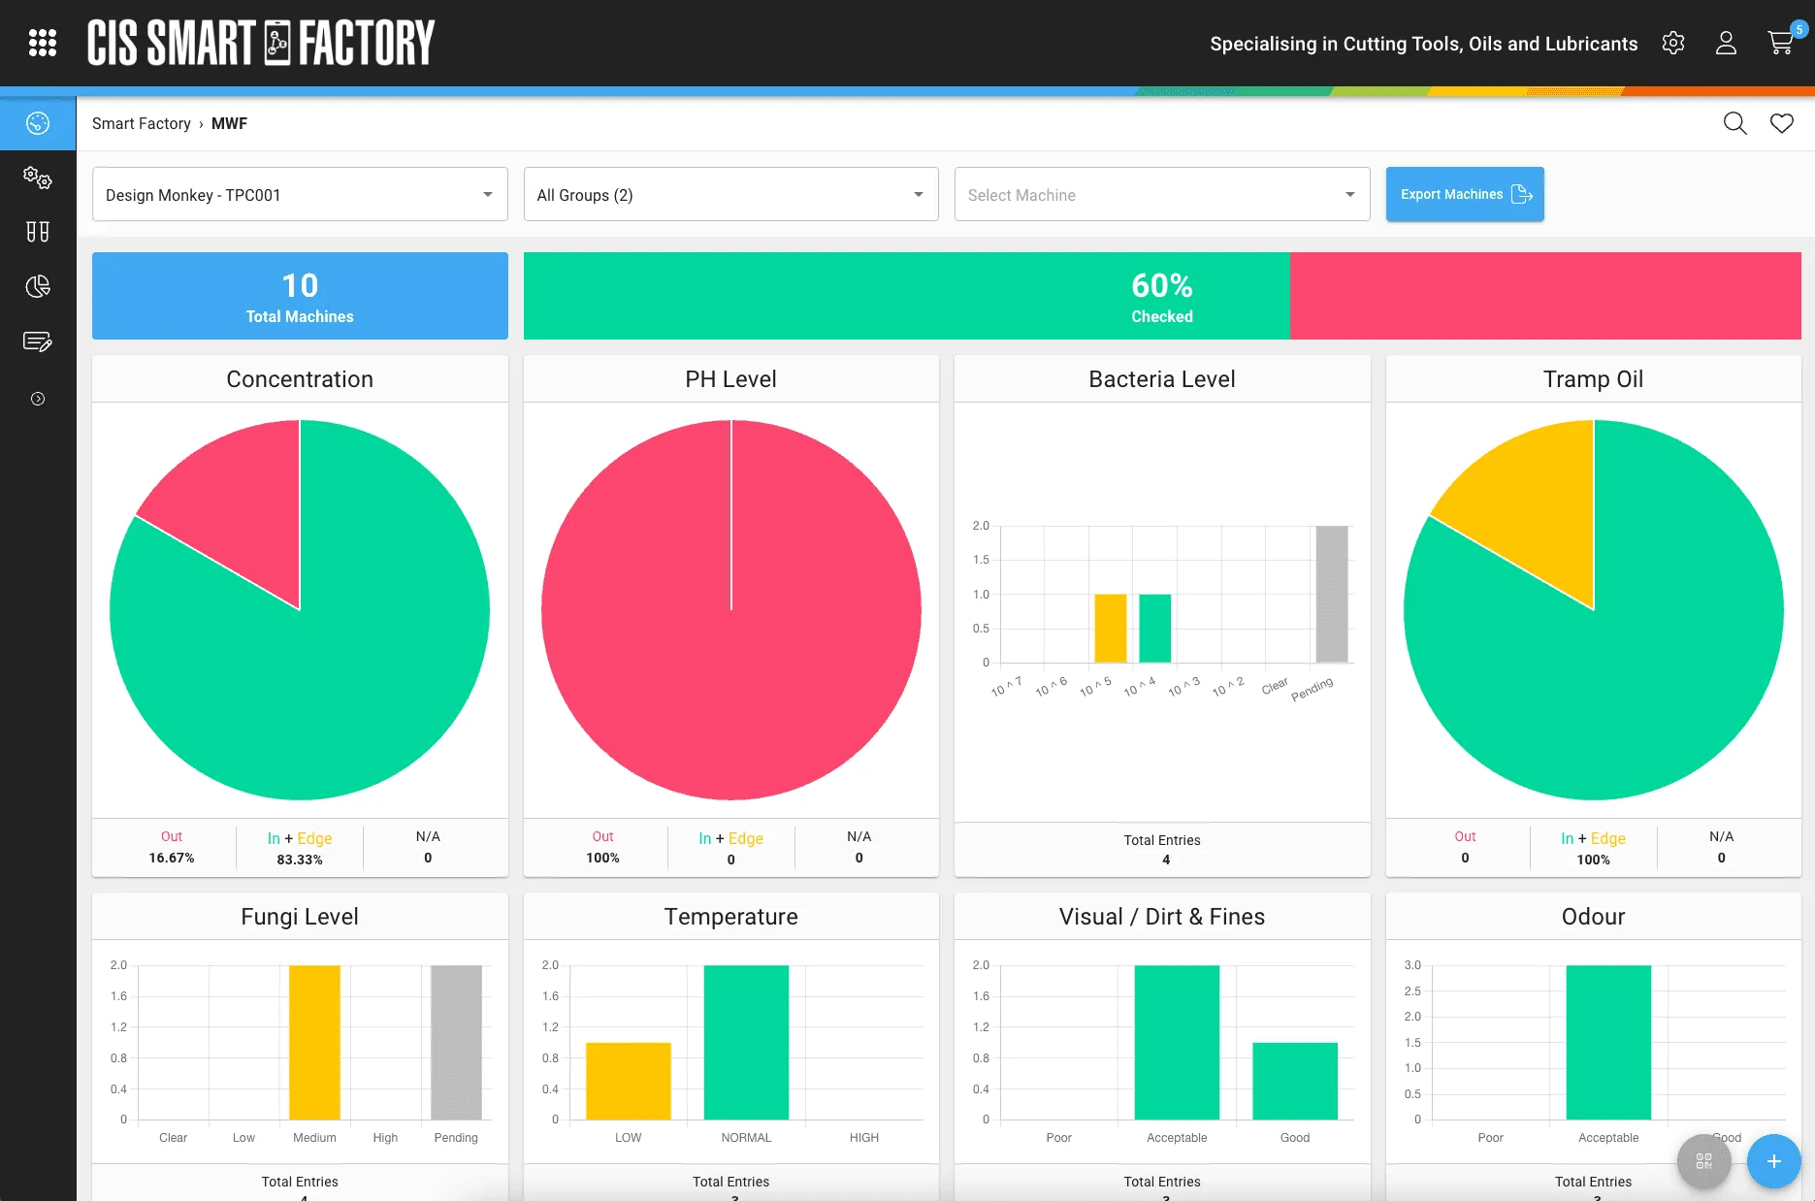The image size is (1815, 1201).
Task: Expand the sidebar with arrow circle icon
Action: pyautogui.click(x=38, y=399)
